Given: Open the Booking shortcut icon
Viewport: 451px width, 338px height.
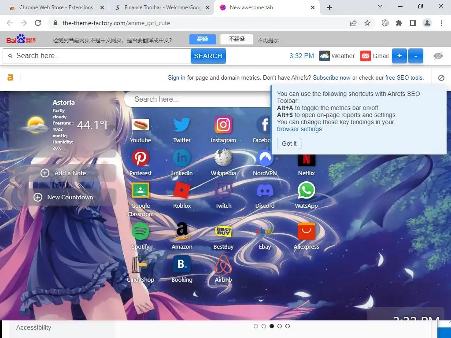Looking at the screenshot, I should tap(182, 264).
